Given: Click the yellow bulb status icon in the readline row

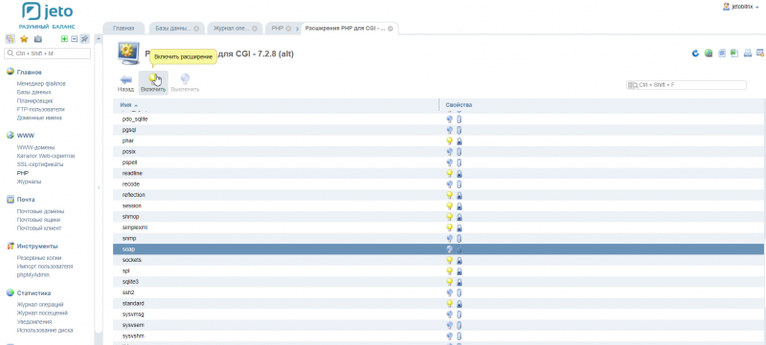Looking at the screenshot, I should tap(449, 173).
